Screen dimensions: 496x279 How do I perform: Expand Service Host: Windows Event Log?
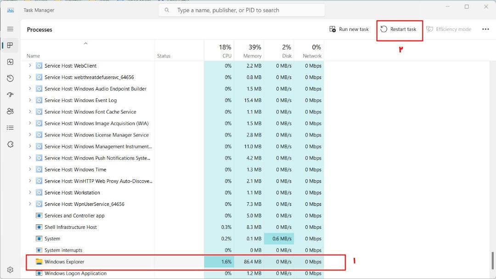click(x=30, y=100)
